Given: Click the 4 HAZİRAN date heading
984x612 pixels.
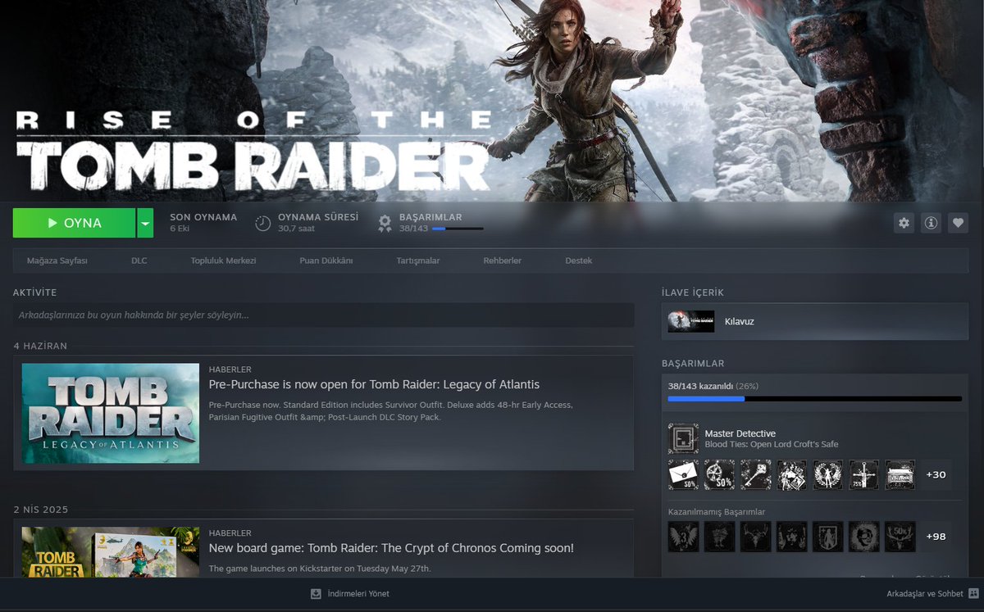Looking at the screenshot, I should click(x=40, y=346).
